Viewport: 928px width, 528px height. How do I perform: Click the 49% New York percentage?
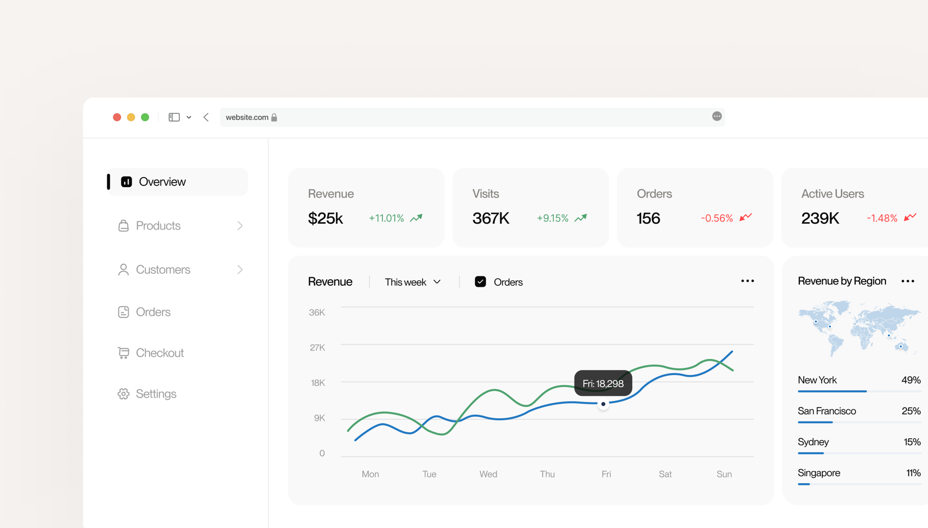911,380
